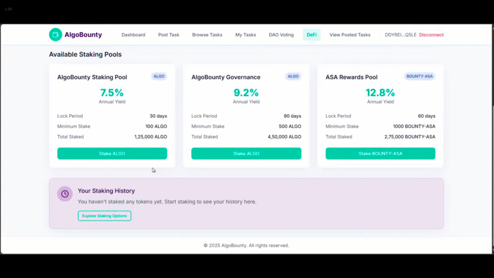Go to the Post Task page
494x278 pixels.
169,35
